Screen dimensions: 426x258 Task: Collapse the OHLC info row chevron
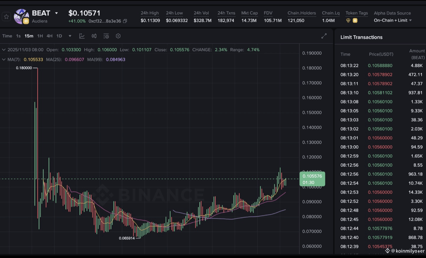tap(4, 50)
